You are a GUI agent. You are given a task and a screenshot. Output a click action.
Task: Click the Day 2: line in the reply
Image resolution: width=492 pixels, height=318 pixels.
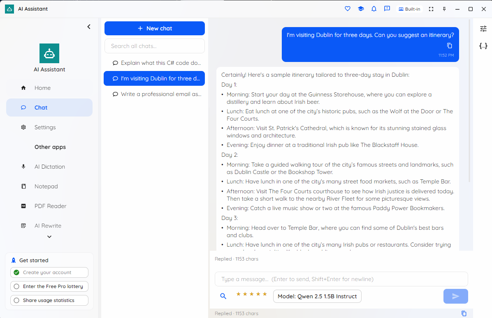tap(230, 155)
